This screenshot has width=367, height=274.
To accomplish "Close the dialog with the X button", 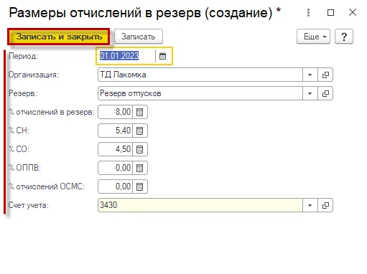I will [x=353, y=12].
